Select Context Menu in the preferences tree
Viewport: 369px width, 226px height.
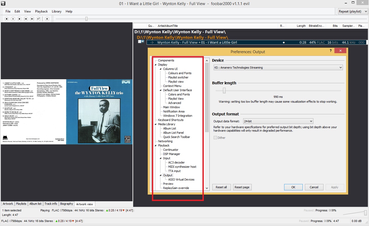pos(172,86)
